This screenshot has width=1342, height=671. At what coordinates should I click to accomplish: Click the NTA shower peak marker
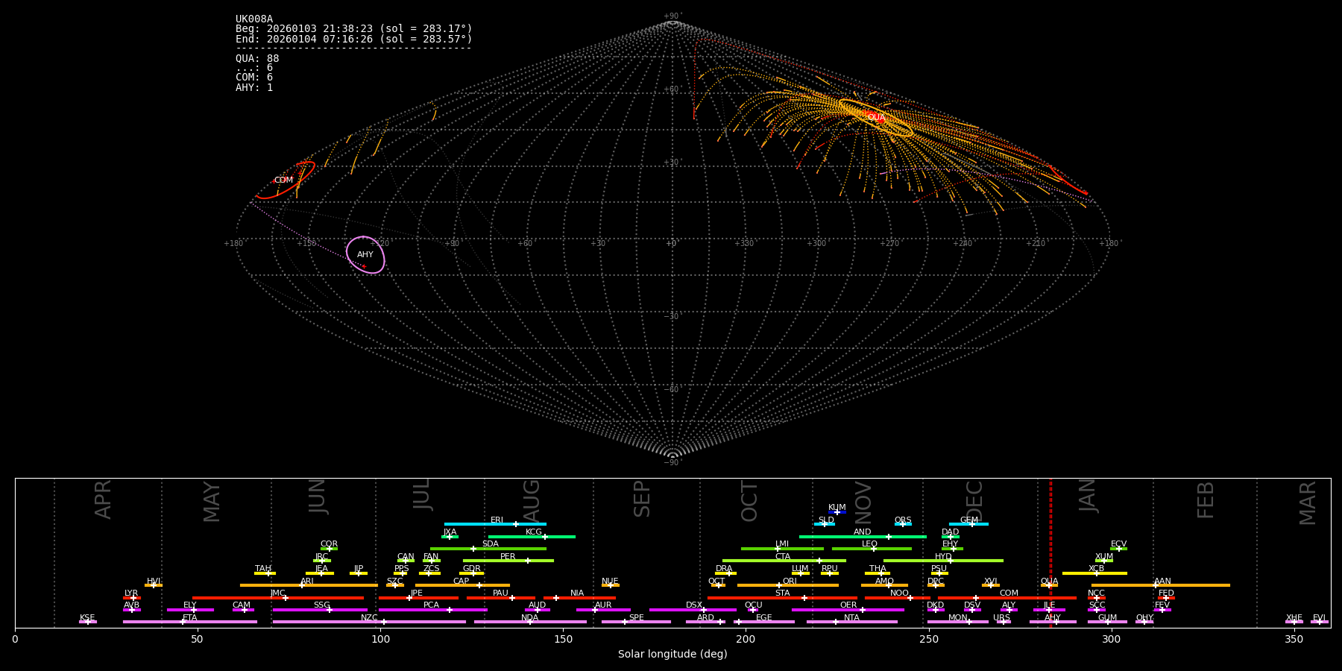pos(835,622)
